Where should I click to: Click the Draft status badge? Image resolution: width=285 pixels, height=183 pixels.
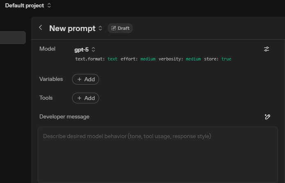pos(120,28)
